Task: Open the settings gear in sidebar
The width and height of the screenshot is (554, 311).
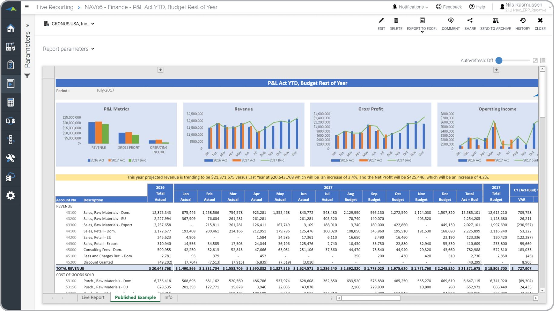Action: point(11,196)
